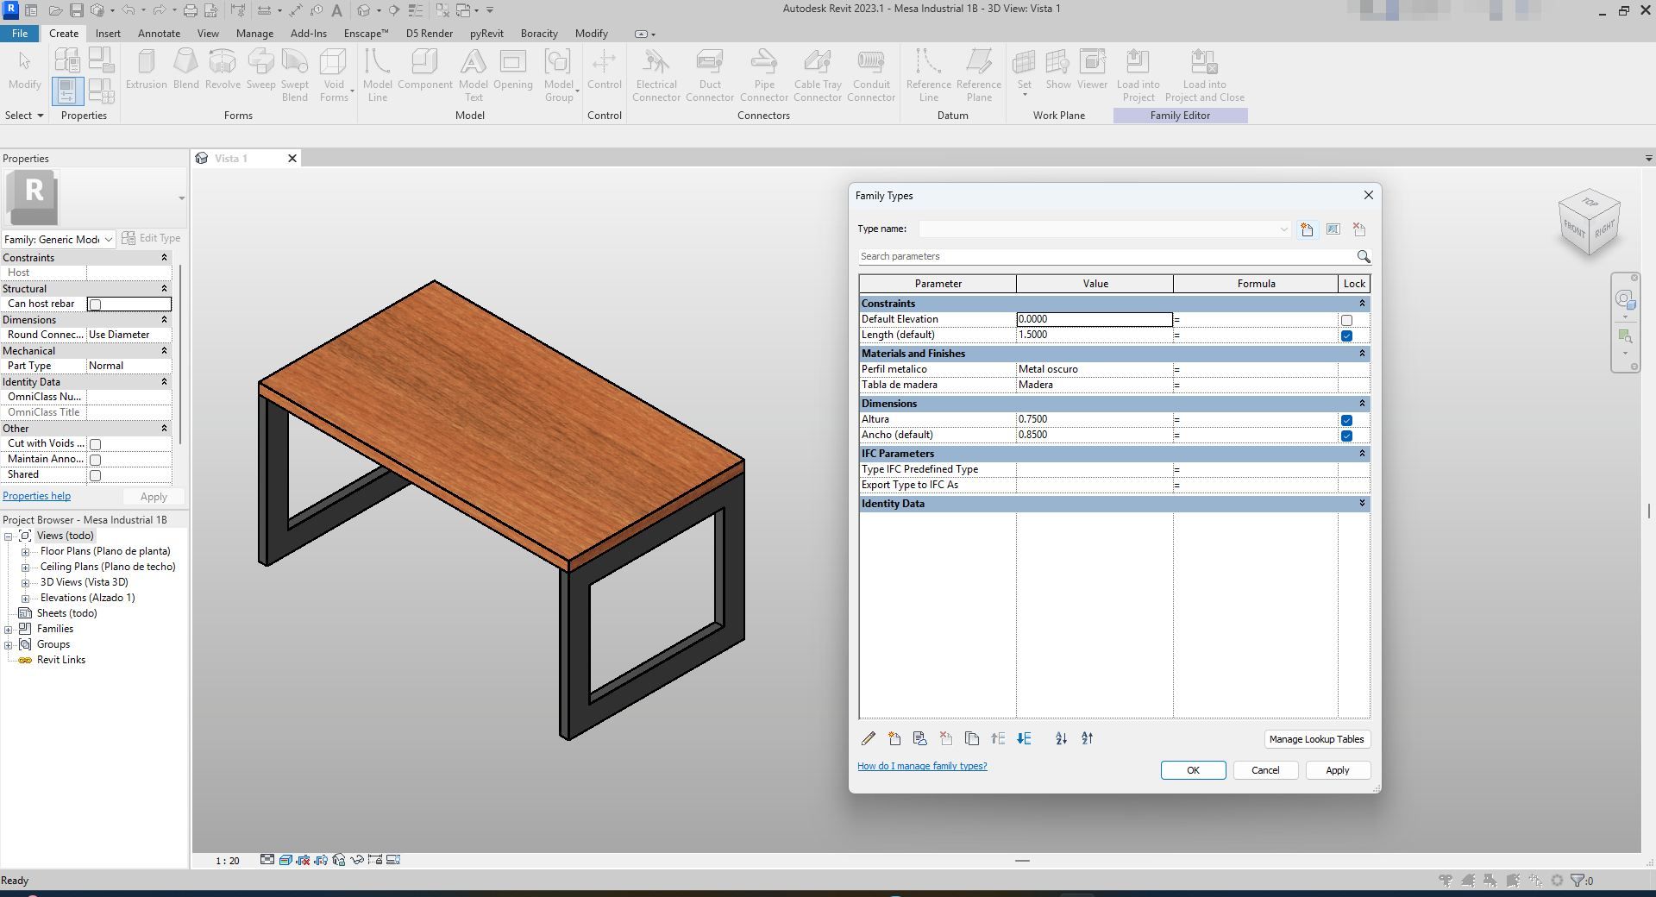
Task: Start the Model Line tool
Action: (377, 75)
